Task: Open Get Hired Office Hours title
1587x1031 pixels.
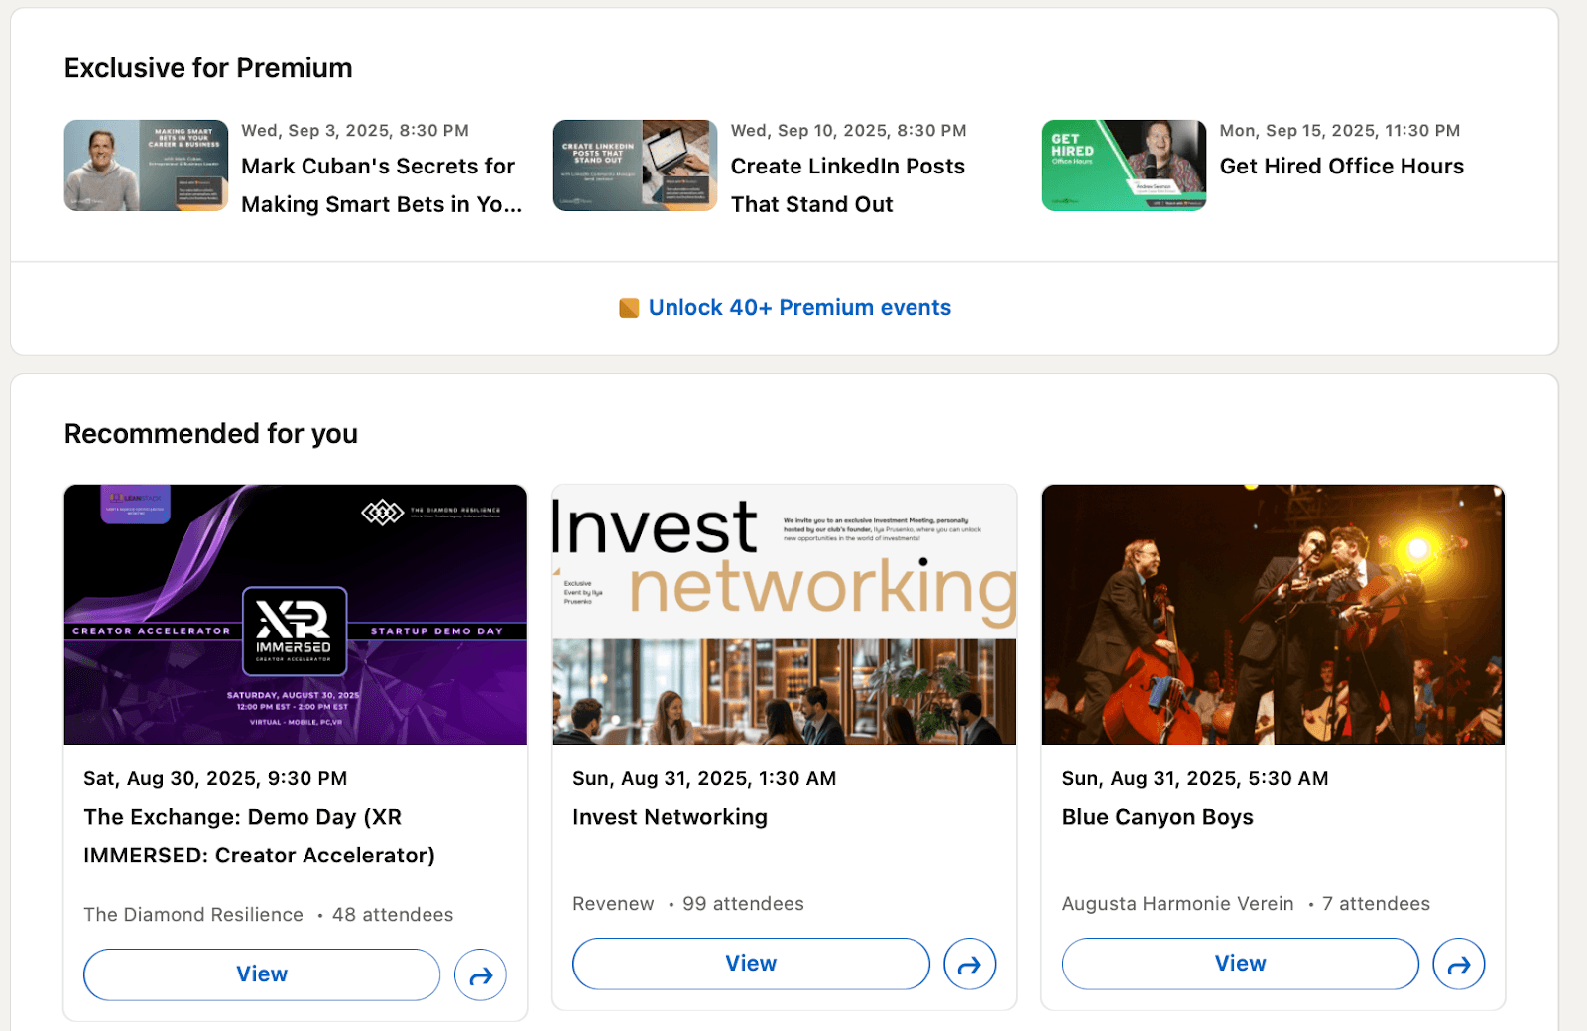Action: (1342, 167)
